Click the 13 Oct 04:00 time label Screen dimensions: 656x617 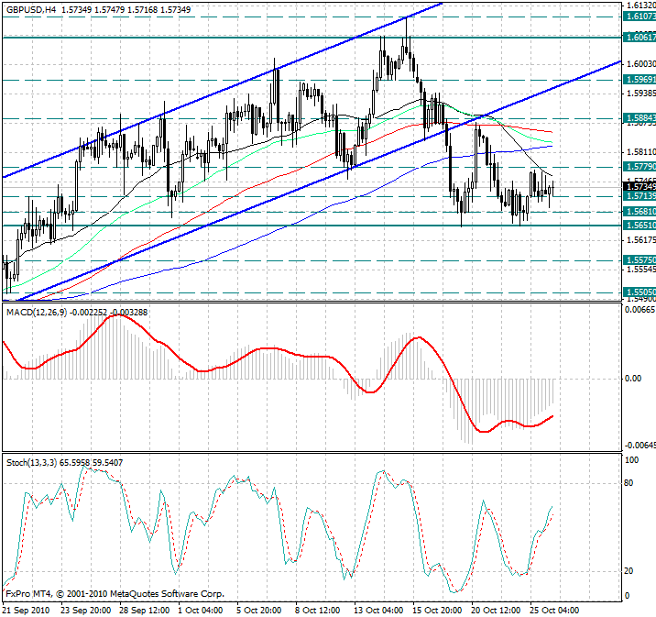click(x=378, y=611)
